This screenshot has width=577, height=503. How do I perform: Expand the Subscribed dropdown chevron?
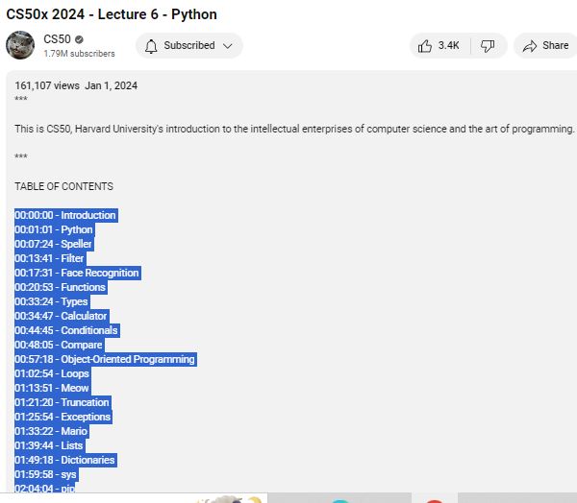(228, 46)
